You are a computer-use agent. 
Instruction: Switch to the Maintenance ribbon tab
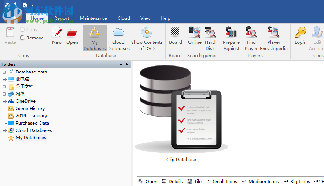click(x=93, y=18)
